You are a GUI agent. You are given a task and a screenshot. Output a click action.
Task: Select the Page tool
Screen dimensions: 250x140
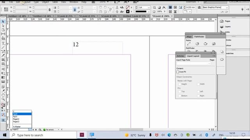click(3, 30)
